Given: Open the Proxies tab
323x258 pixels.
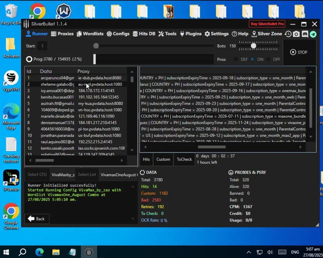Looking at the screenshot, I should 62,34.
